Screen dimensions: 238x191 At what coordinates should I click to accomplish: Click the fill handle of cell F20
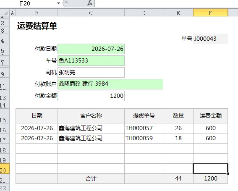[228, 173]
